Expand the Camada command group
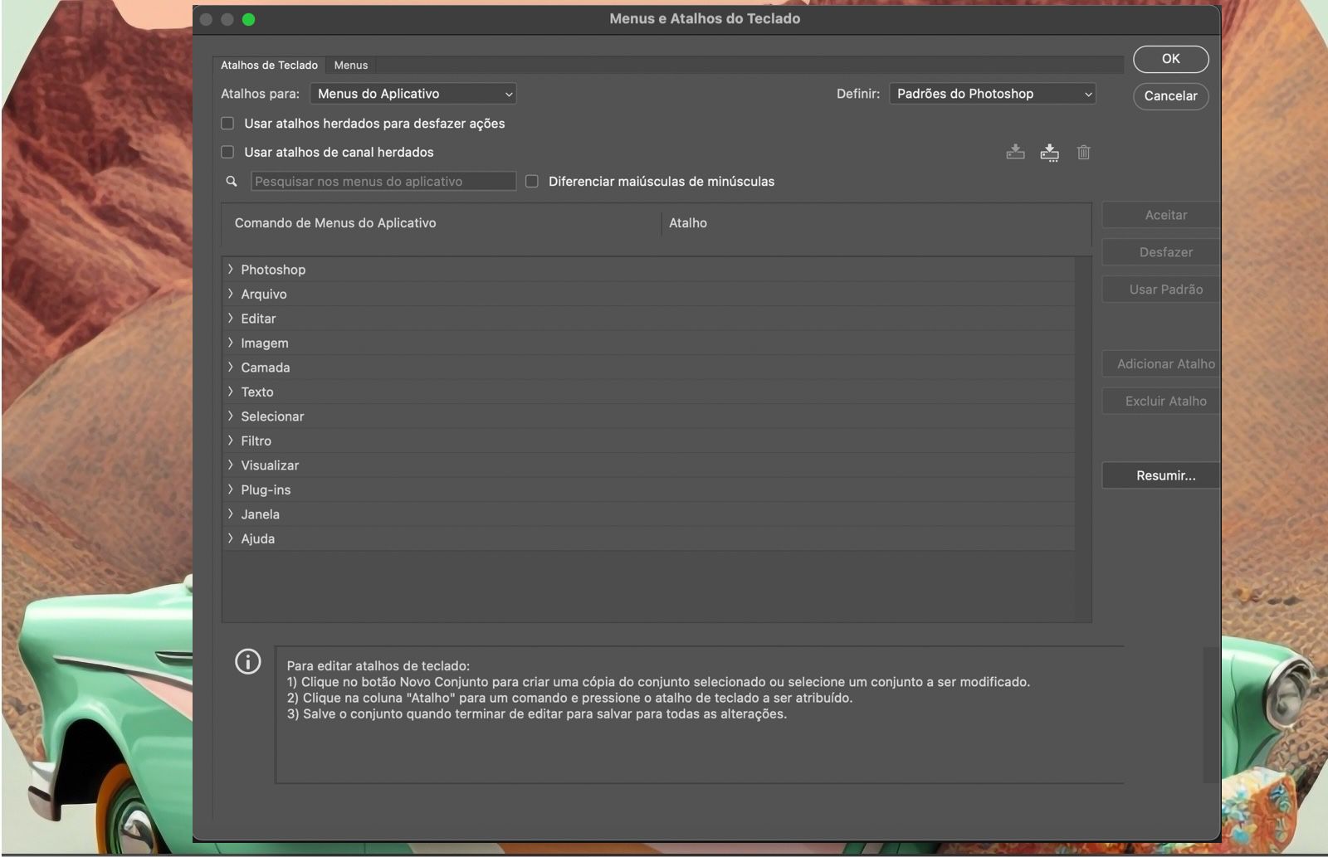The width and height of the screenshot is (1328, 857). tap(230, 367)
